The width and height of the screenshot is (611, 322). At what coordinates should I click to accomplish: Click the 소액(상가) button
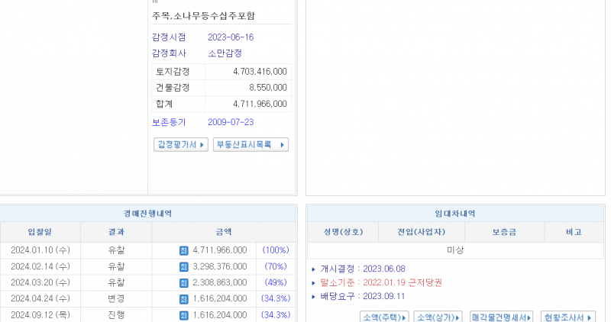click(438, 317)
